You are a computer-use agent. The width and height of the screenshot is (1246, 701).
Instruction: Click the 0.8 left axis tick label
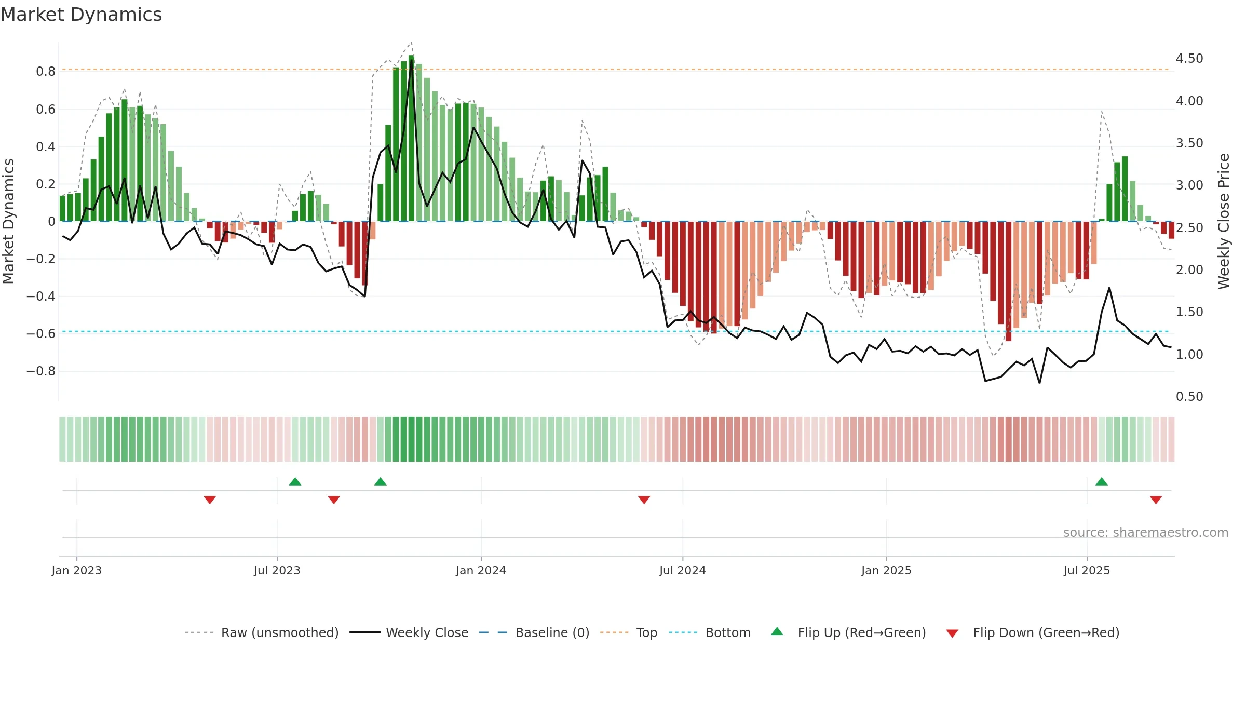(46, 72)
